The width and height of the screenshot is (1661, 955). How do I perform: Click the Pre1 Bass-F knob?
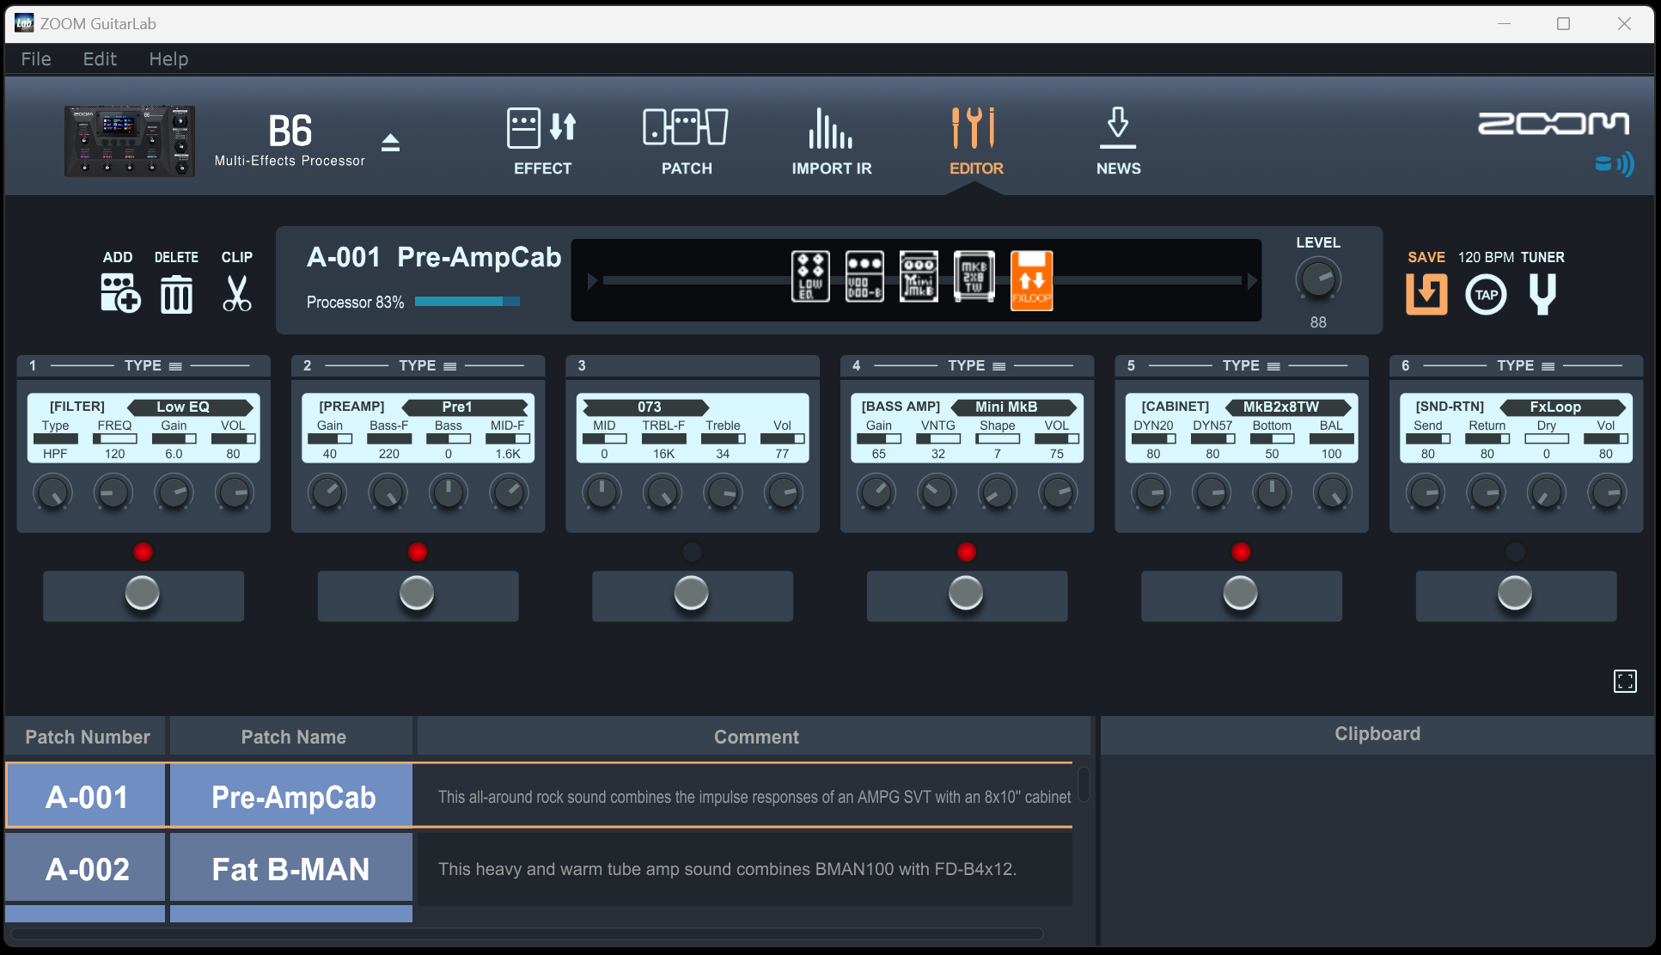(388, 493)
